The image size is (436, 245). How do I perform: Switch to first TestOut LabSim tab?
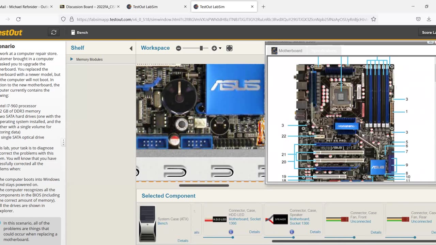(x=156, y=6)
